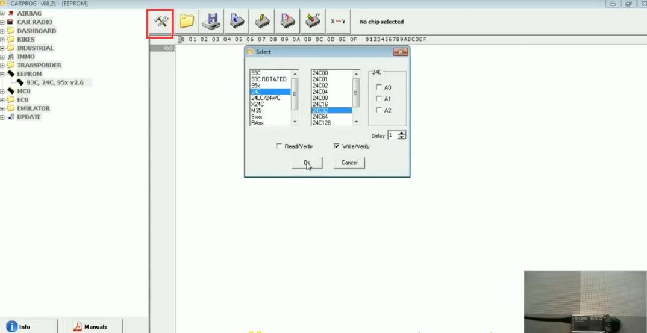Click the EEPROM chip icon in tree
The width and height of the screenshot is (647, 333).
coord(11,74)
